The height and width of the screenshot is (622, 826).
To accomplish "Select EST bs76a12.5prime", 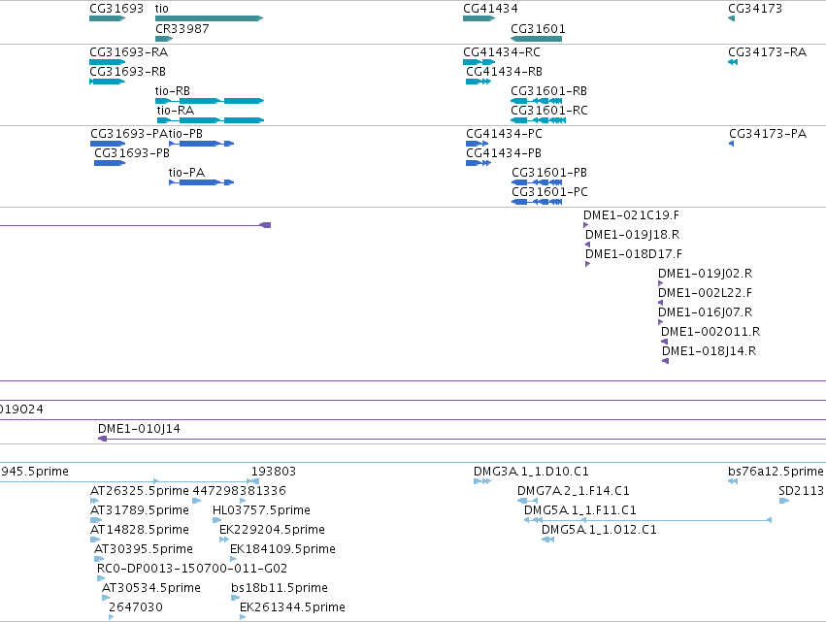I will (776, 472).
